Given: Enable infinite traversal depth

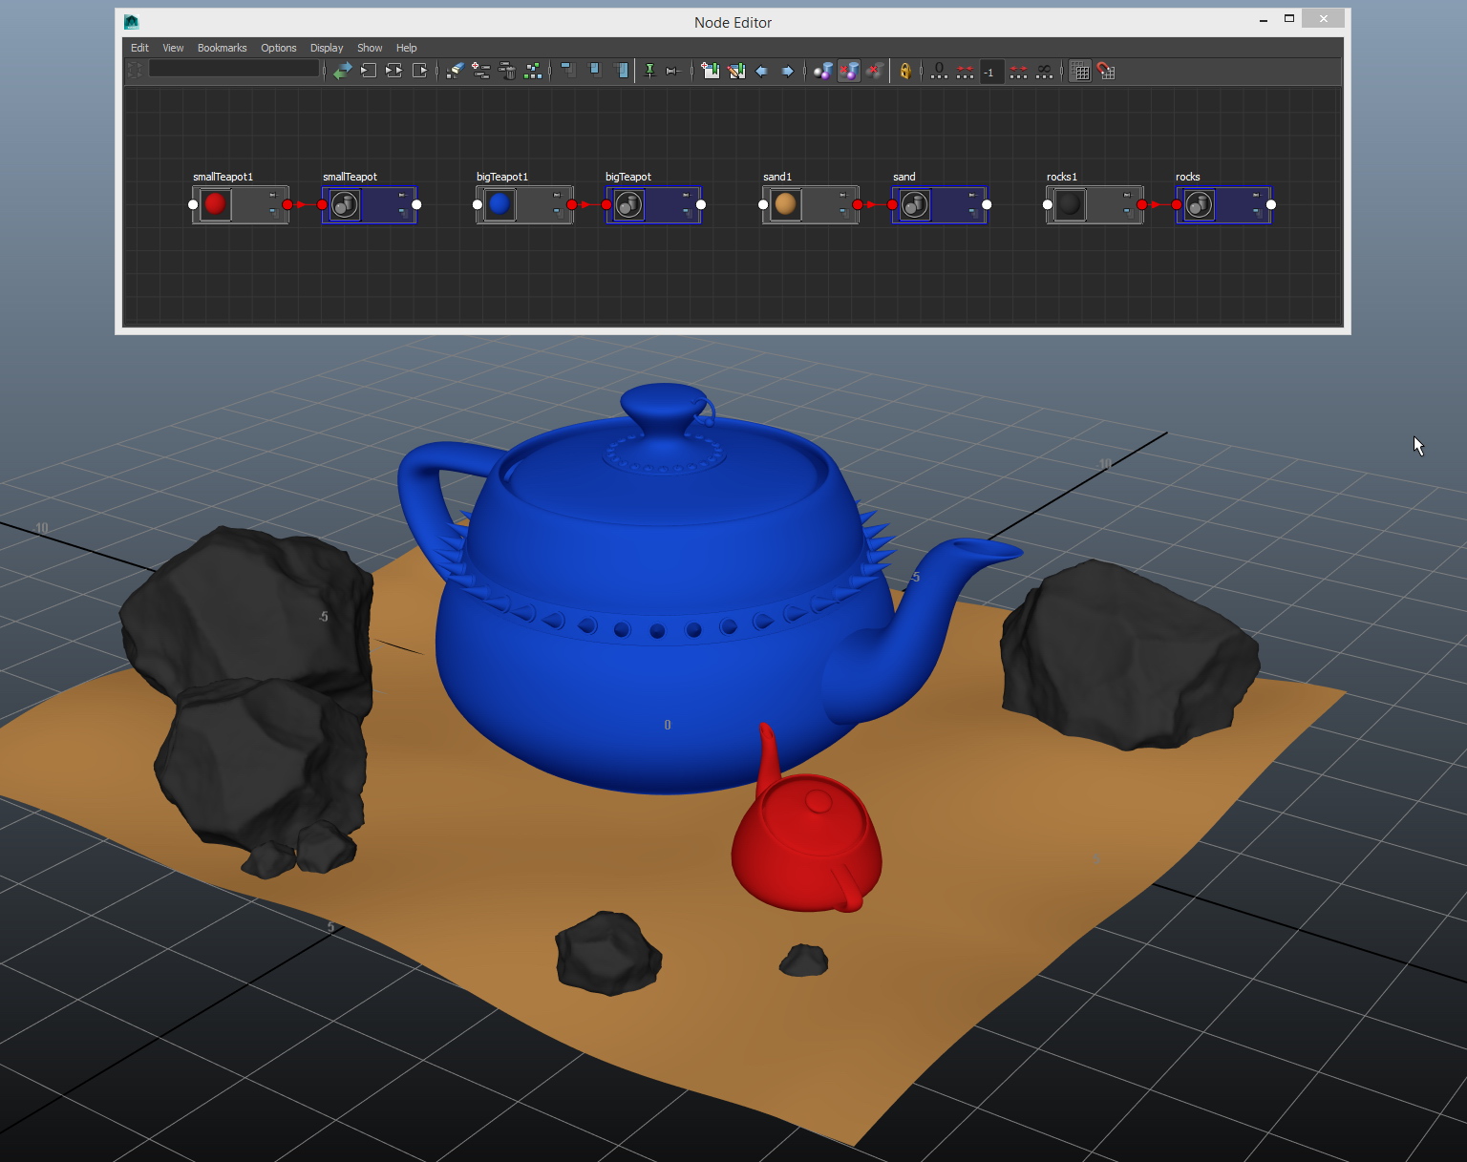Looking at the screenshot, I should (1043, 70).
